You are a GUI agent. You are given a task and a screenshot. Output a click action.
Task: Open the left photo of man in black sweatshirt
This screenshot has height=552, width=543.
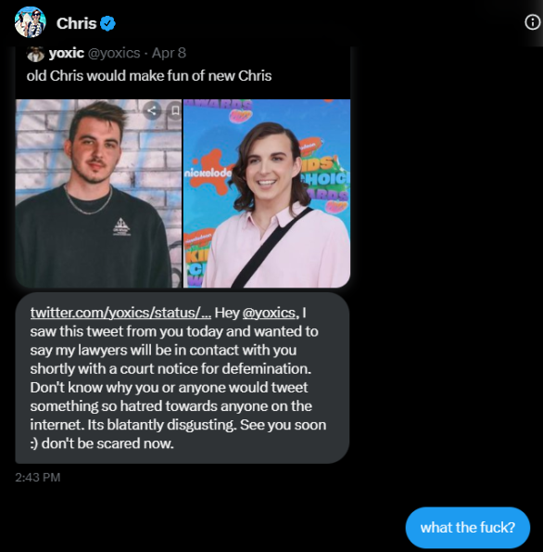point(98,193)
